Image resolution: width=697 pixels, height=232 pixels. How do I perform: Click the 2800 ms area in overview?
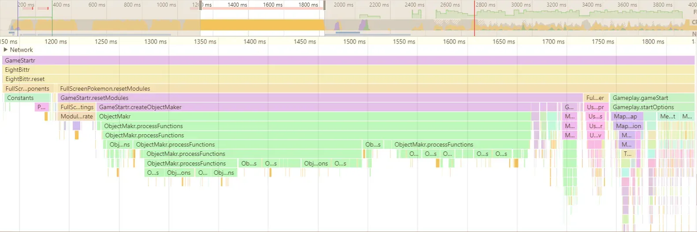click(x=485, y=5)
